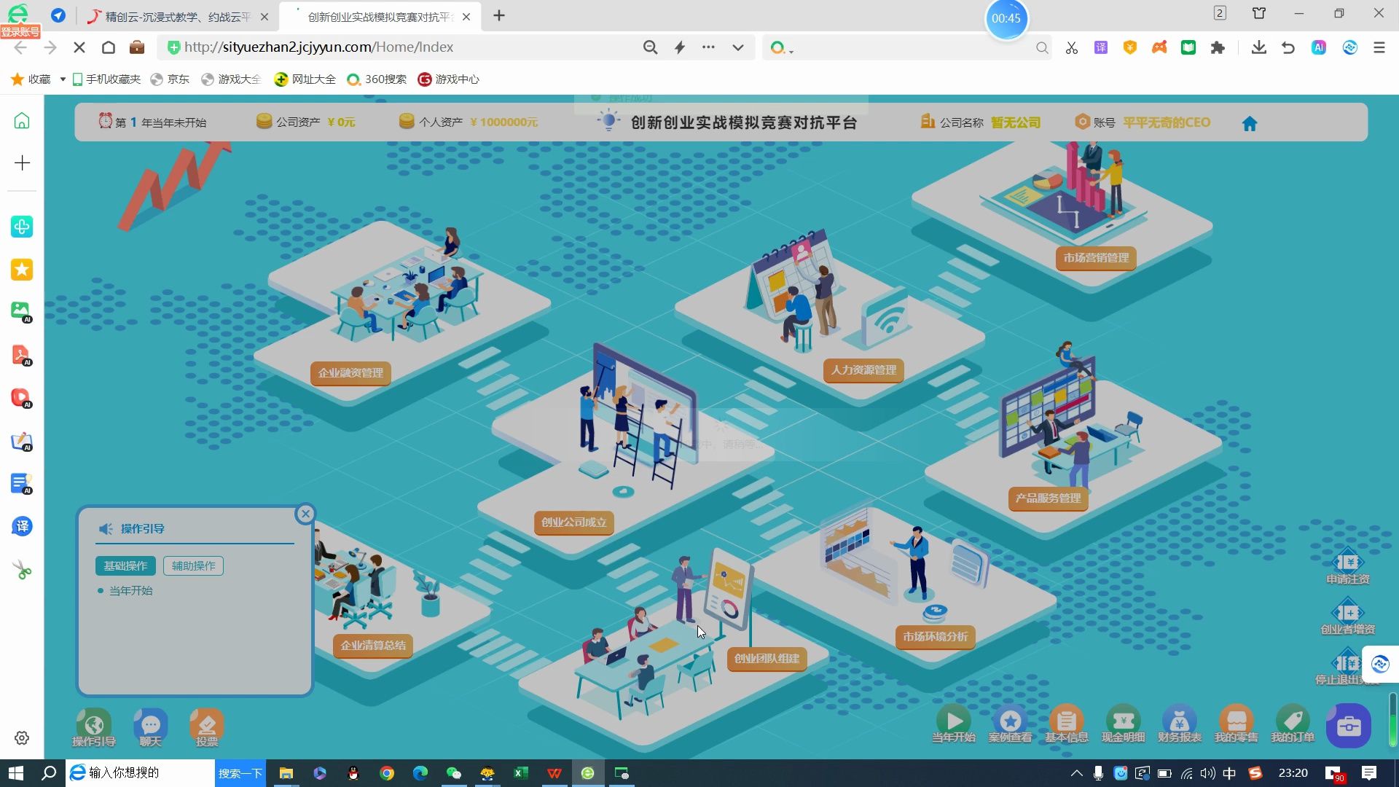
Task: Click the 聊天 chat bubble icon
Action: [150, 726]
